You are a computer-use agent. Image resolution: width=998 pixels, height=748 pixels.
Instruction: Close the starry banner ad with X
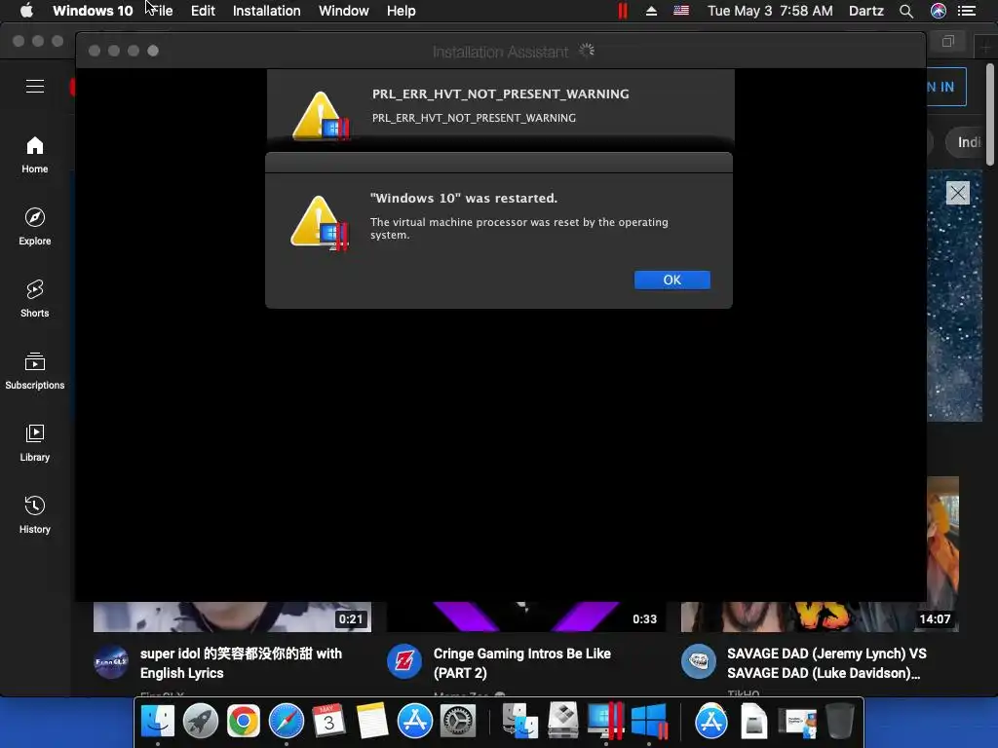[x=957, y=193]
